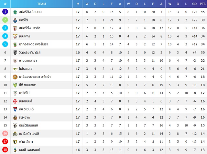Sort by the GD column header

click(194, 4)
